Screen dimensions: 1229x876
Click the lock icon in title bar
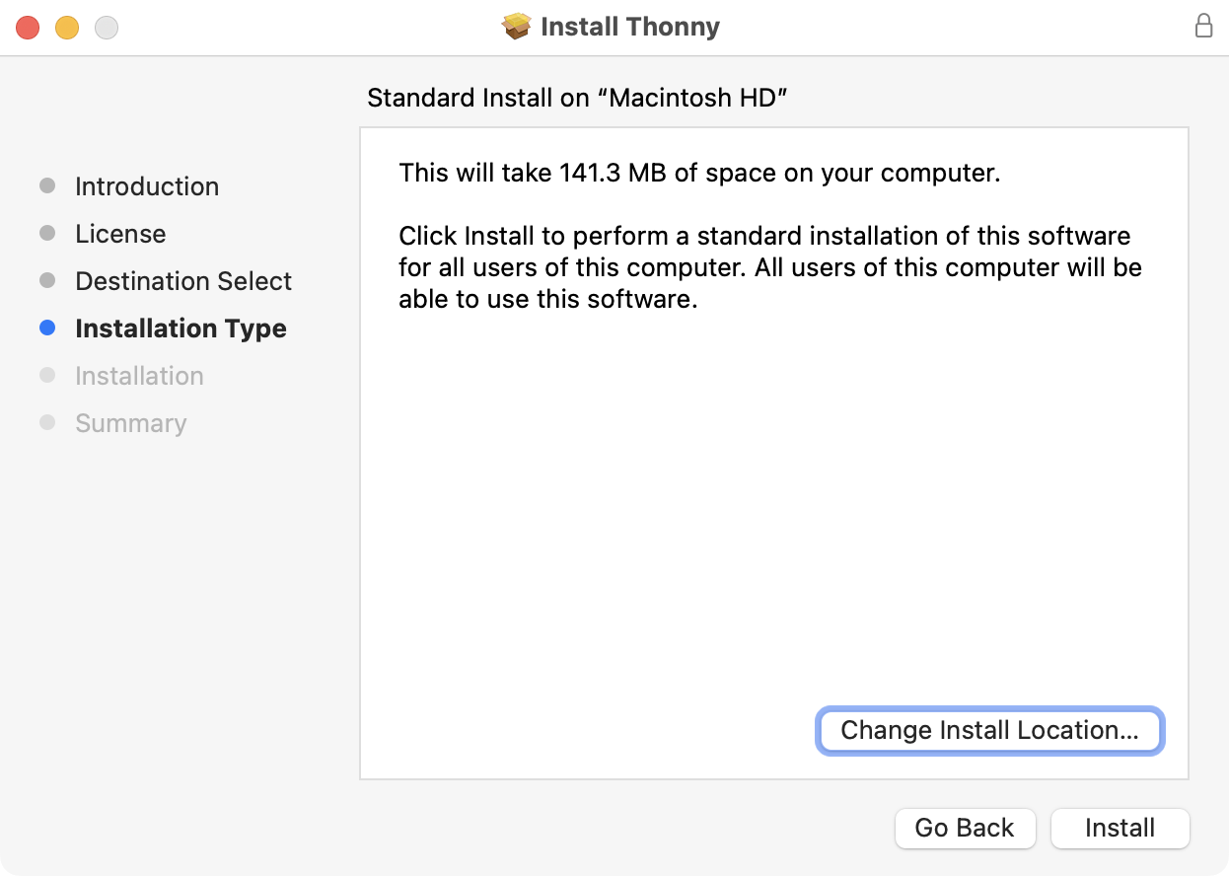click(x=1203, y=27)
